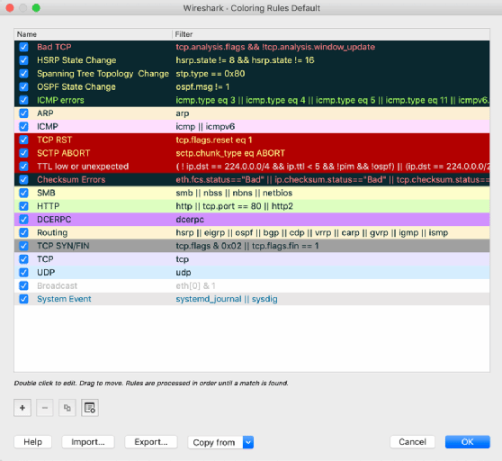Sort by the Name column header
Image resolution: width=502 pixels, height=461 pixels.
tap(93, 34)
